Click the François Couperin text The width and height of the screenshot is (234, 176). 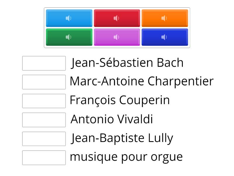(x=120, y=100)
